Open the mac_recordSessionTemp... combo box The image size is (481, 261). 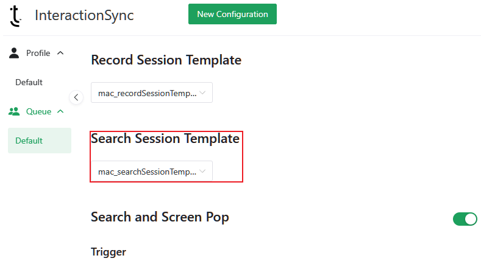click(x=147, y=93)
